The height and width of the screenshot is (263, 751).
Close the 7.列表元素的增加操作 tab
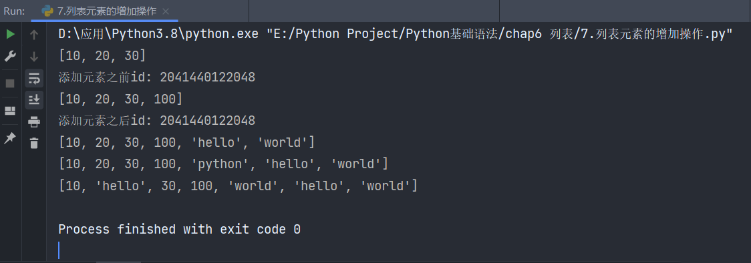click(166, 11)
